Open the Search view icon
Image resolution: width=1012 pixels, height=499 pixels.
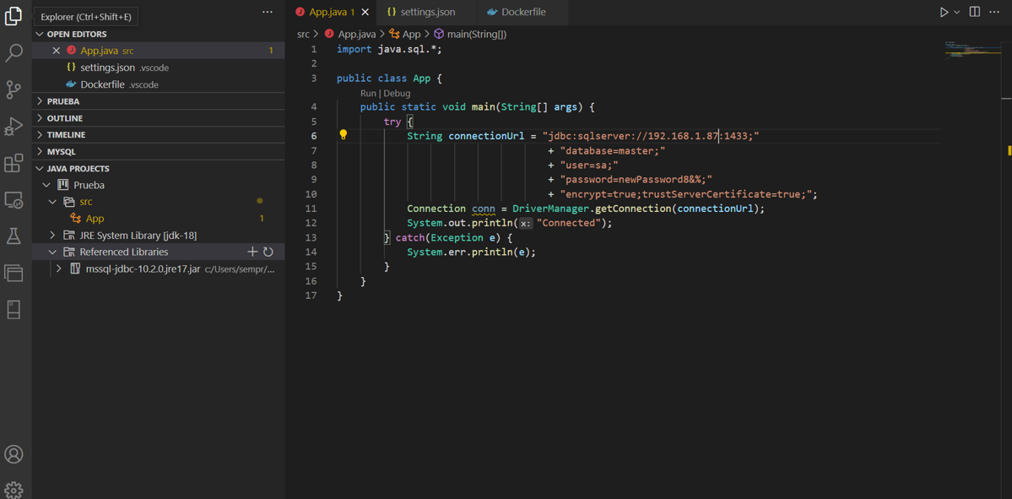click(14, 53)
